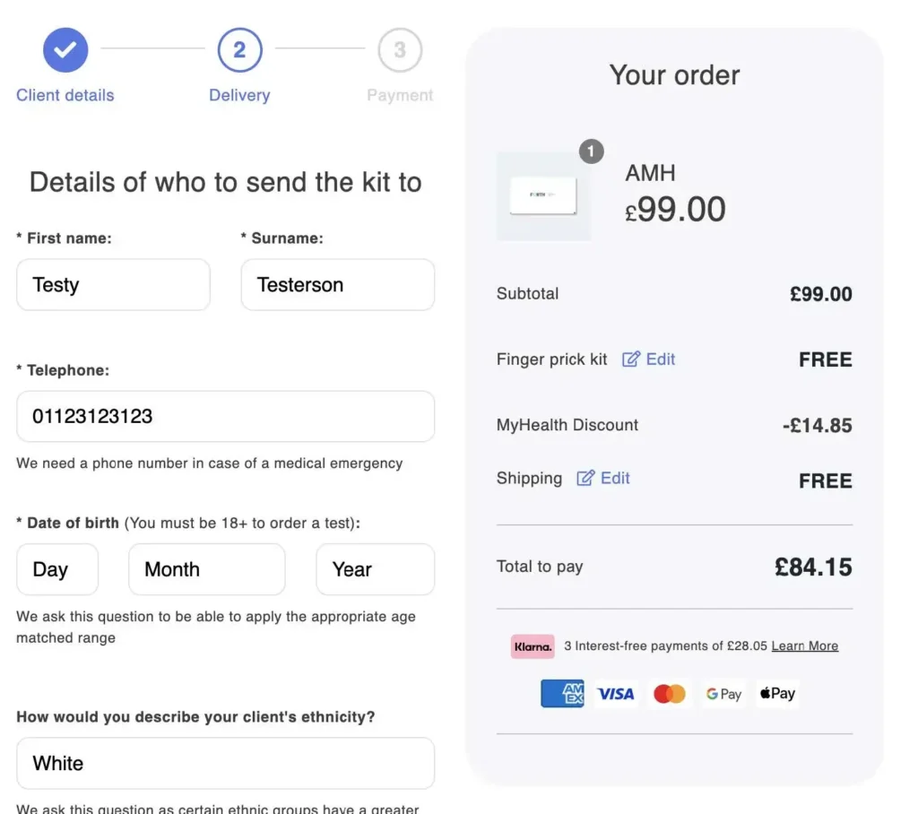This screenshot has width=918, height=814.
Task: Open the ethnicity dropdown showing White
Action: point(225,763)
